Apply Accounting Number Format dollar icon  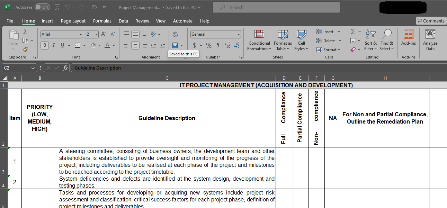tap(194, 45)
